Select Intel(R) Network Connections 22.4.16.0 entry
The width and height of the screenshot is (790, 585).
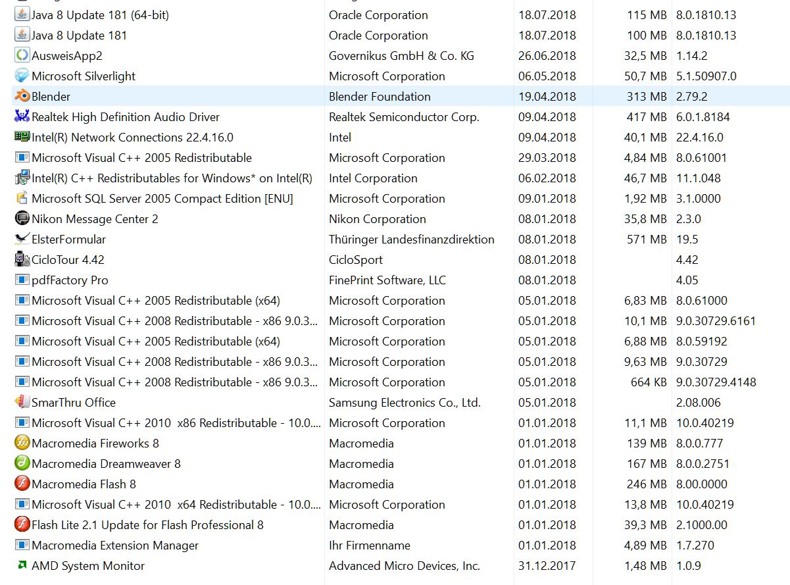pos(132,137)
